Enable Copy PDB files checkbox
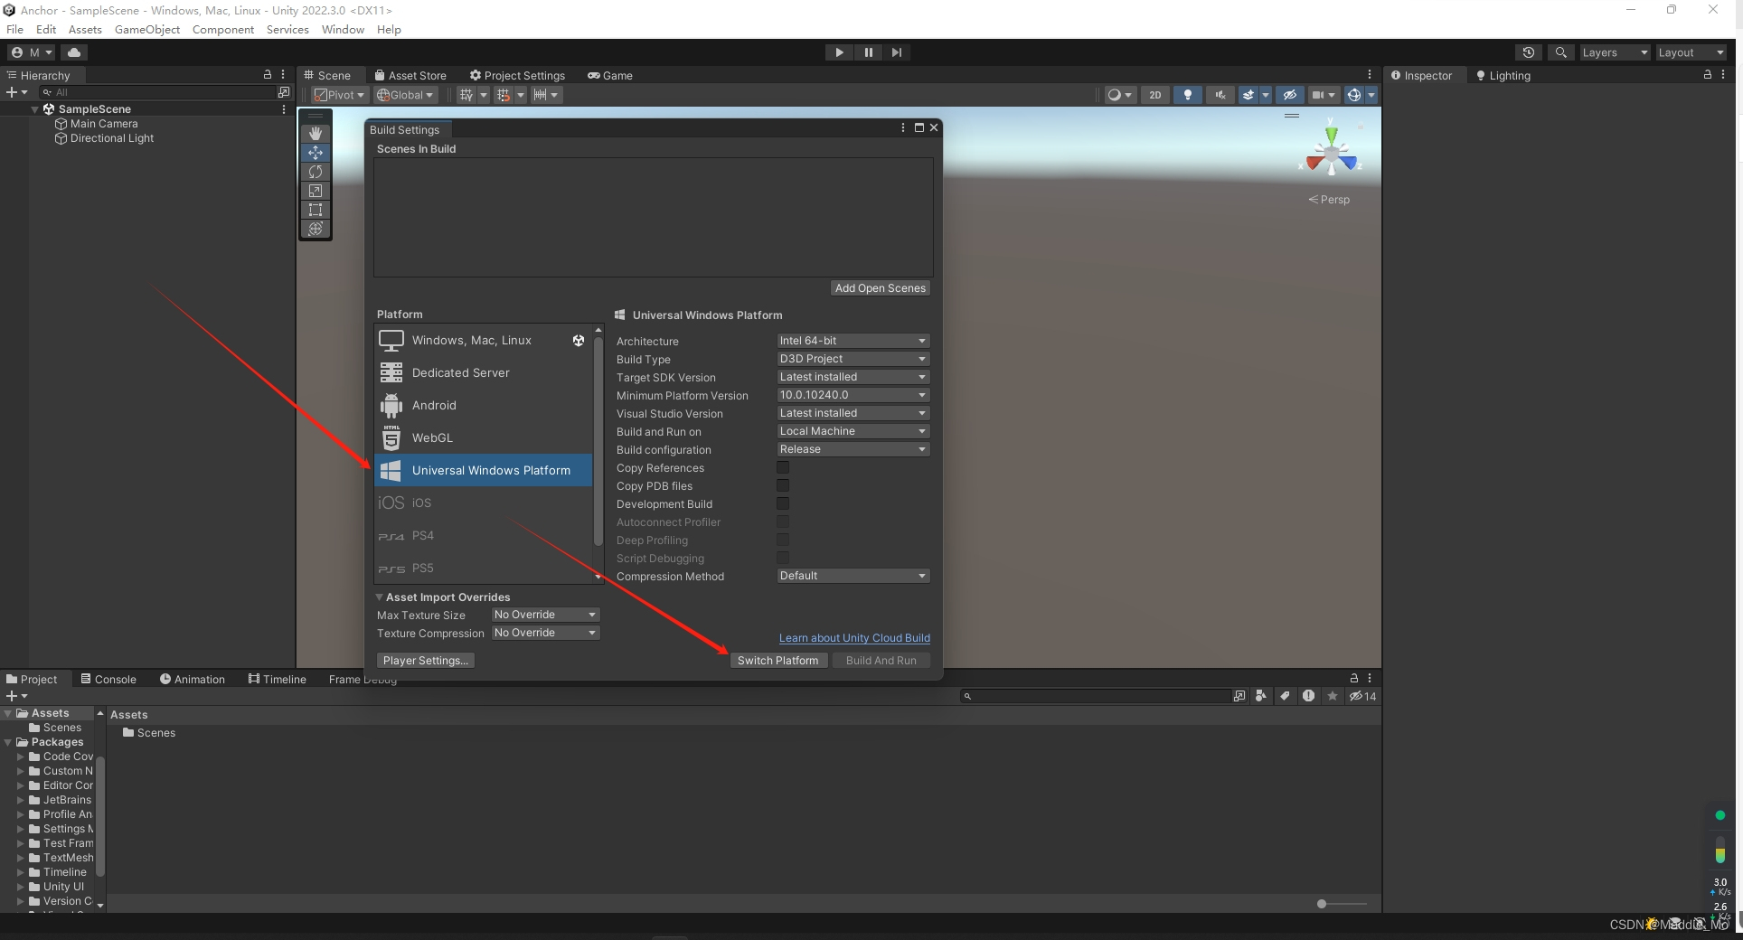This screenshot has height=940, width=1743. point(783,485)
